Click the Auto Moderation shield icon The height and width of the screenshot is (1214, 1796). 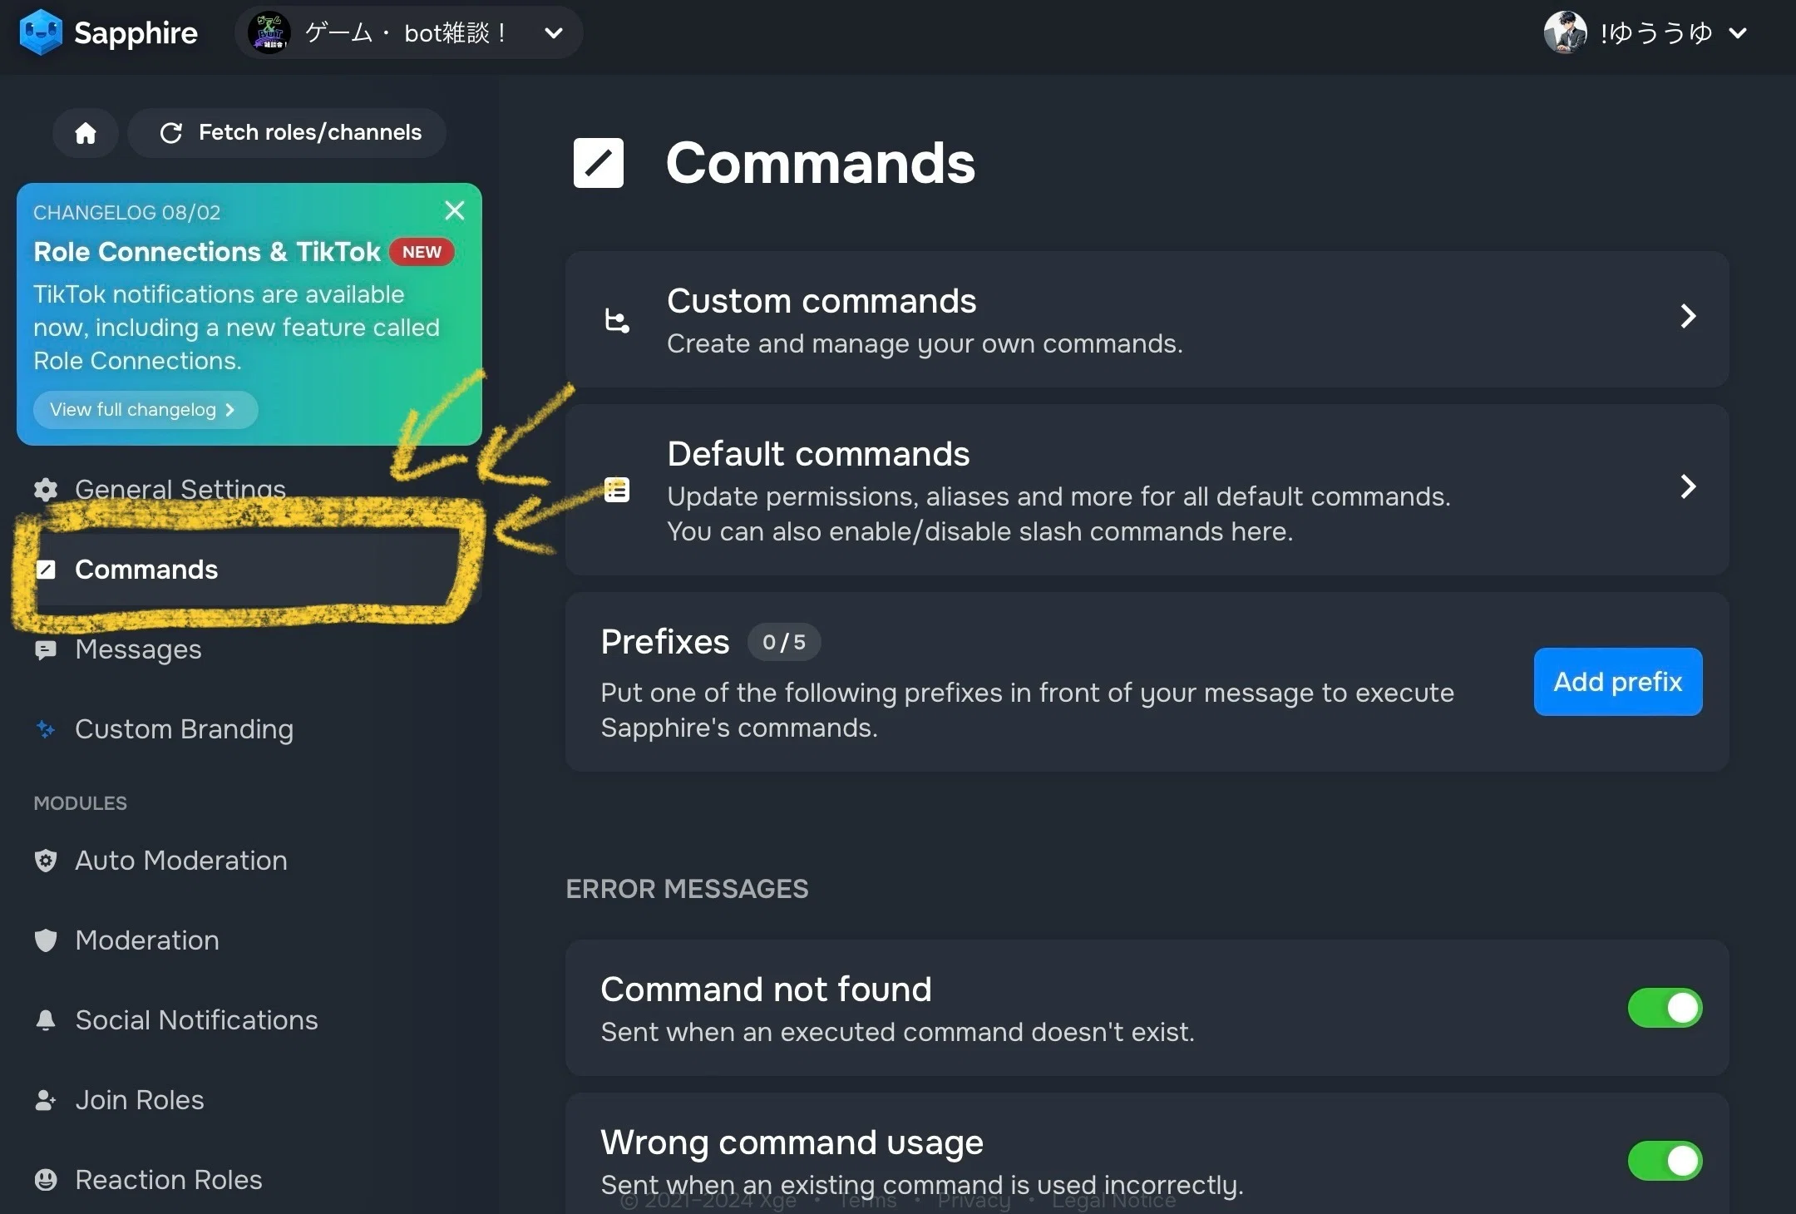pos(46,861)
